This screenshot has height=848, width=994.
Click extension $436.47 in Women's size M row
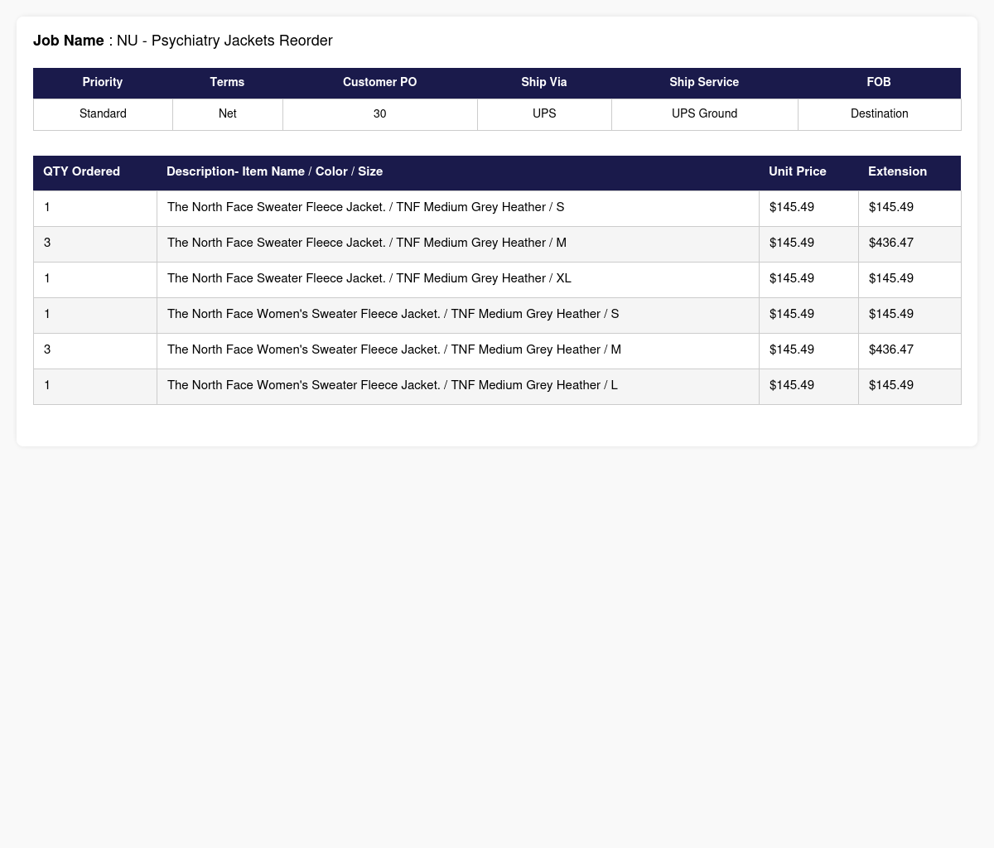(910, 351)
